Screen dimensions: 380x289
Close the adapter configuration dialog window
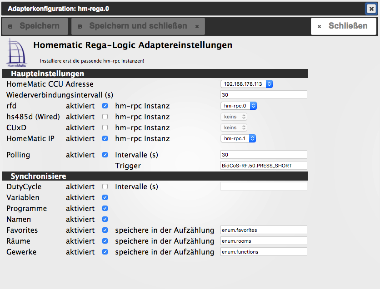tap(371, 9)
